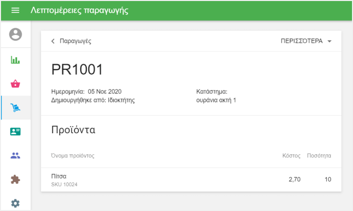Click the Ποσότητα column header
This screenshot has width=353, height=211.
(319, 155)
